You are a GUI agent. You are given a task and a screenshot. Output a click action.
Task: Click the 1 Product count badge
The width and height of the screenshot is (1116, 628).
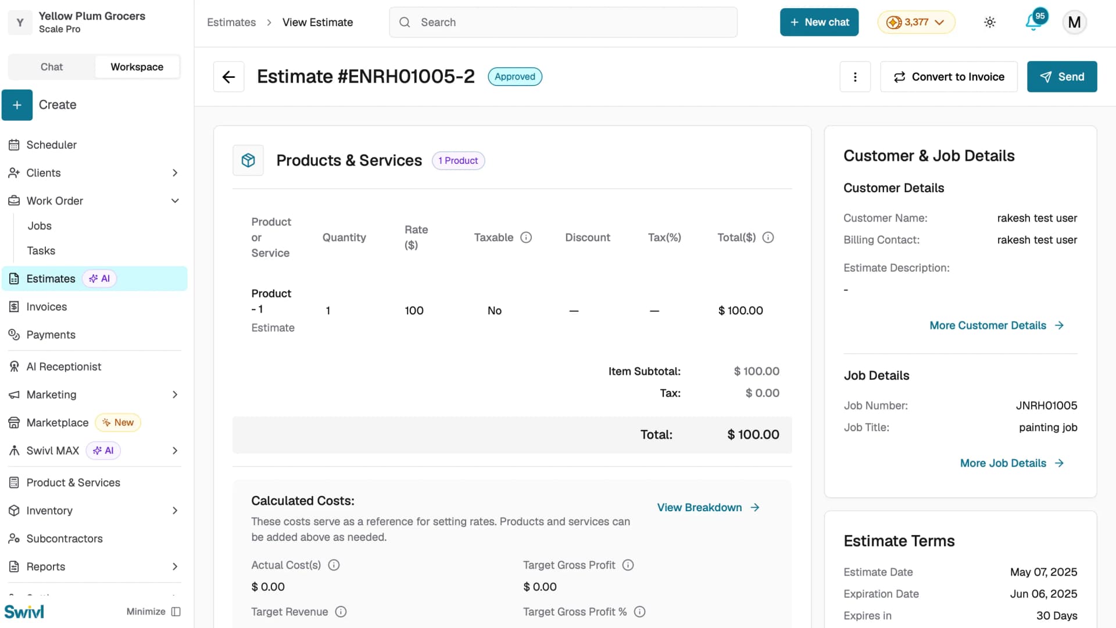coord(458,160)
